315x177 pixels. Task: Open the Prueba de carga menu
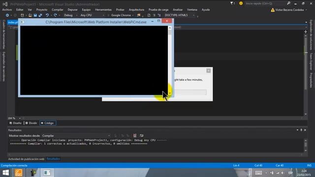point(158,10)
